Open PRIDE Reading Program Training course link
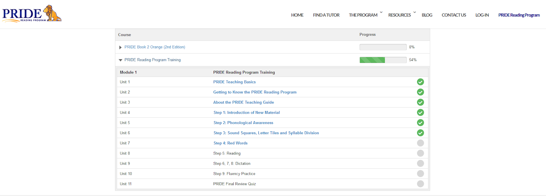 [x=153, y=60]
